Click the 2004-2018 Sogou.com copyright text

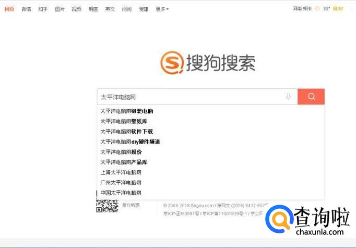(x=188, y=206)
